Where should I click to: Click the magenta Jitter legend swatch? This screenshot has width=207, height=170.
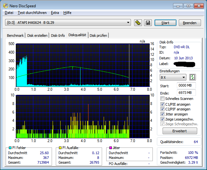point(111,148)
